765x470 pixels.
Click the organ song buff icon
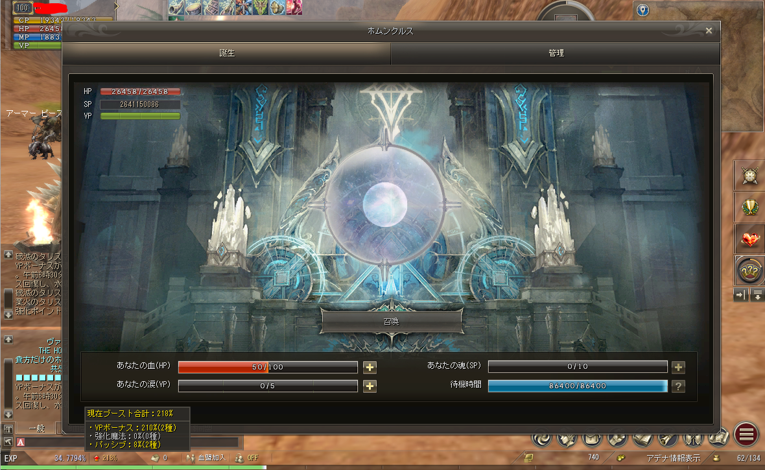210,7
